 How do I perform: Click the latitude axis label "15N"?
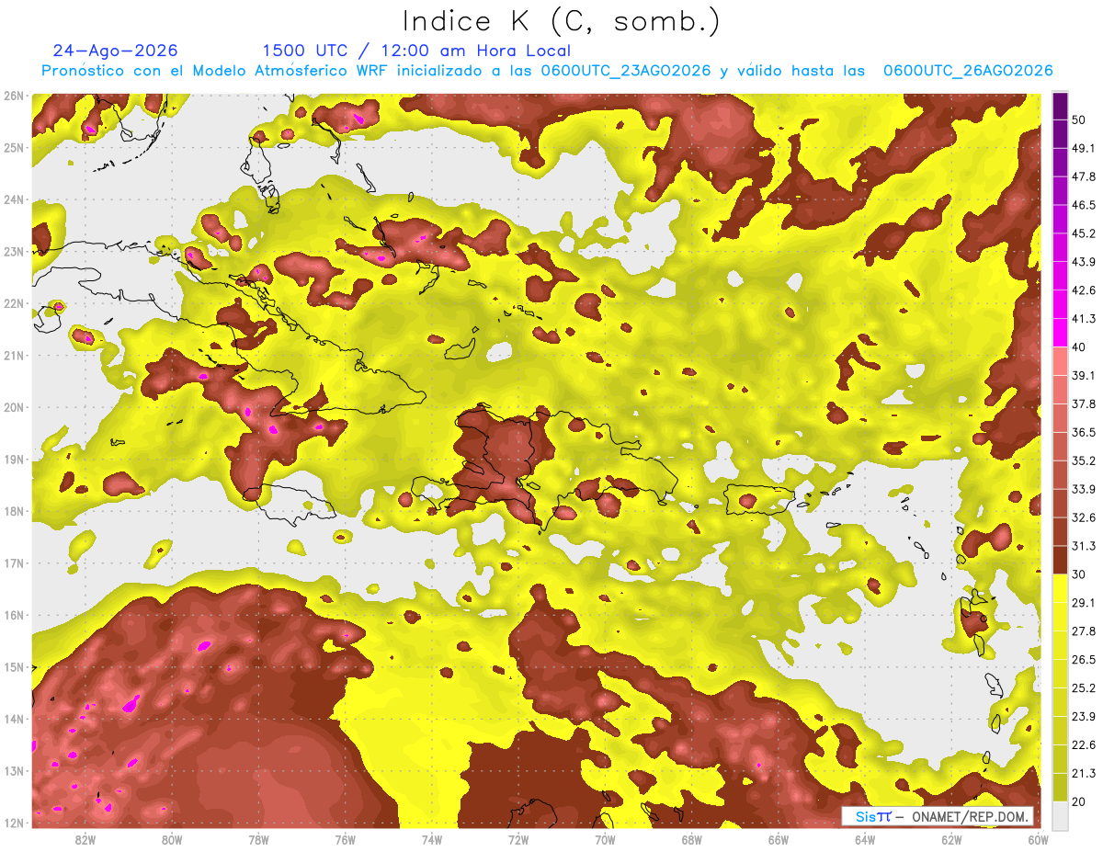[x=14, y=667]
